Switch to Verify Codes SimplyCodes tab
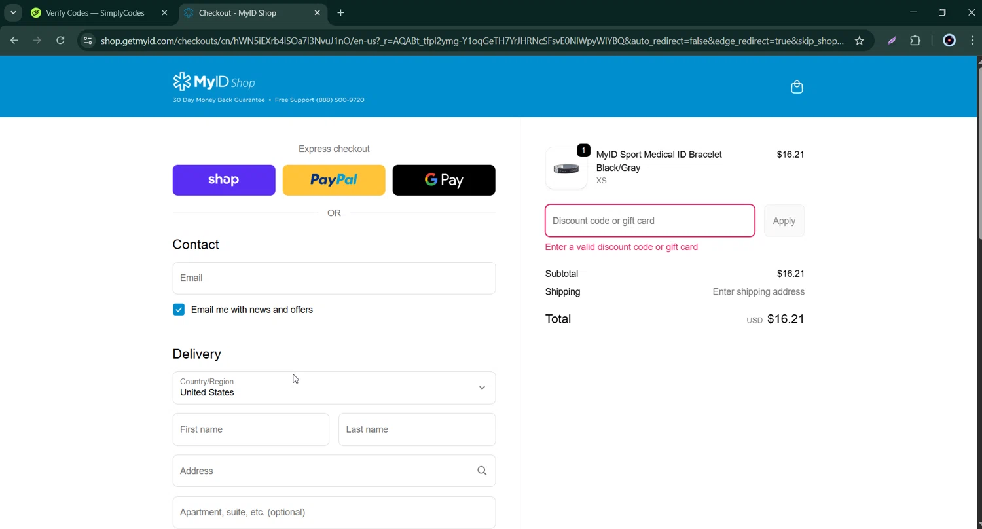Screen dimensions: 982x529 [x=96, y=12]
